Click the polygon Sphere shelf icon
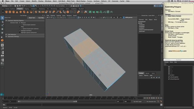 (6, 12)
